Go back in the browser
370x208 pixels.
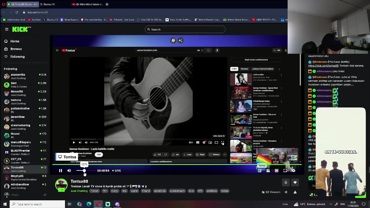click(x=4, y=12)
